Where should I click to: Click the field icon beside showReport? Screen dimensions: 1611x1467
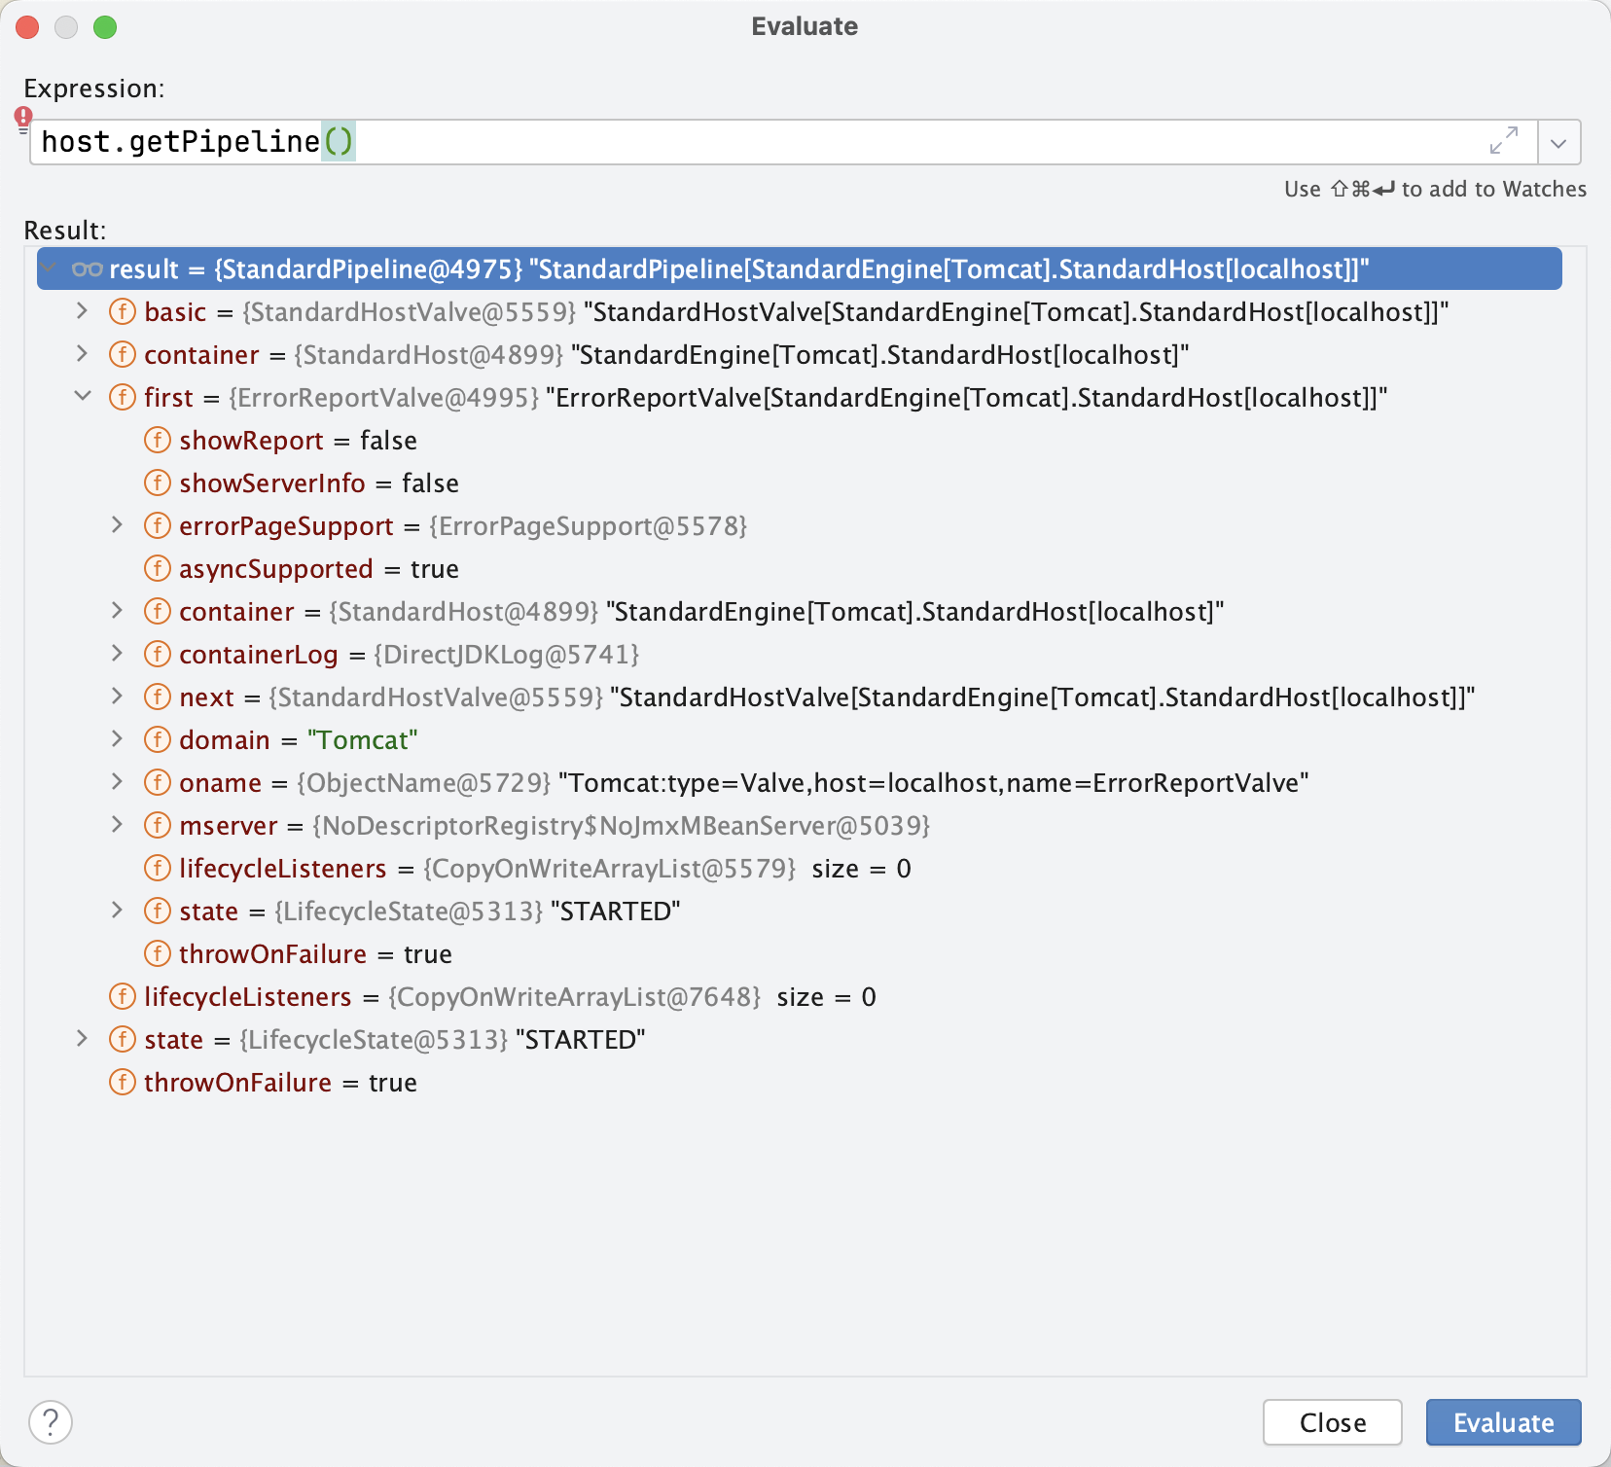coord(157,441)
